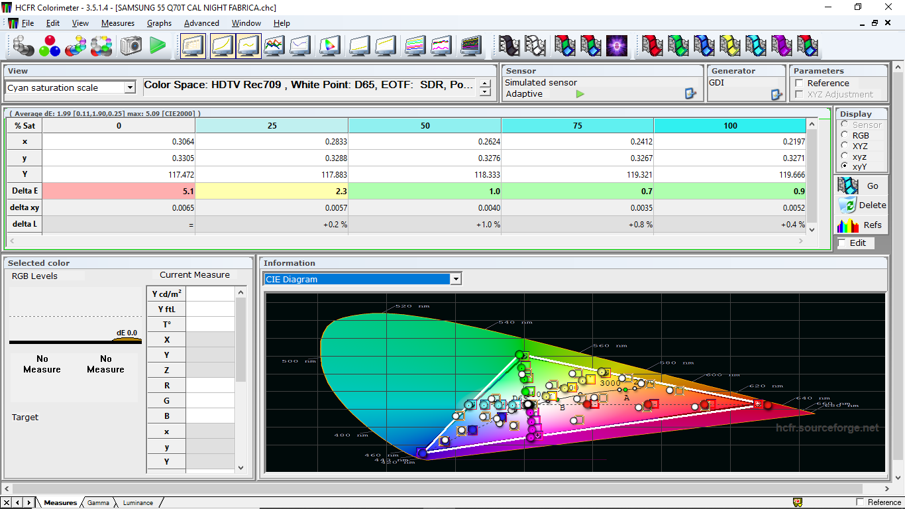Open the measures table monitor icon
Image resolution: width=905 pixels, height=509 pixels.
(x=193, y=46)
